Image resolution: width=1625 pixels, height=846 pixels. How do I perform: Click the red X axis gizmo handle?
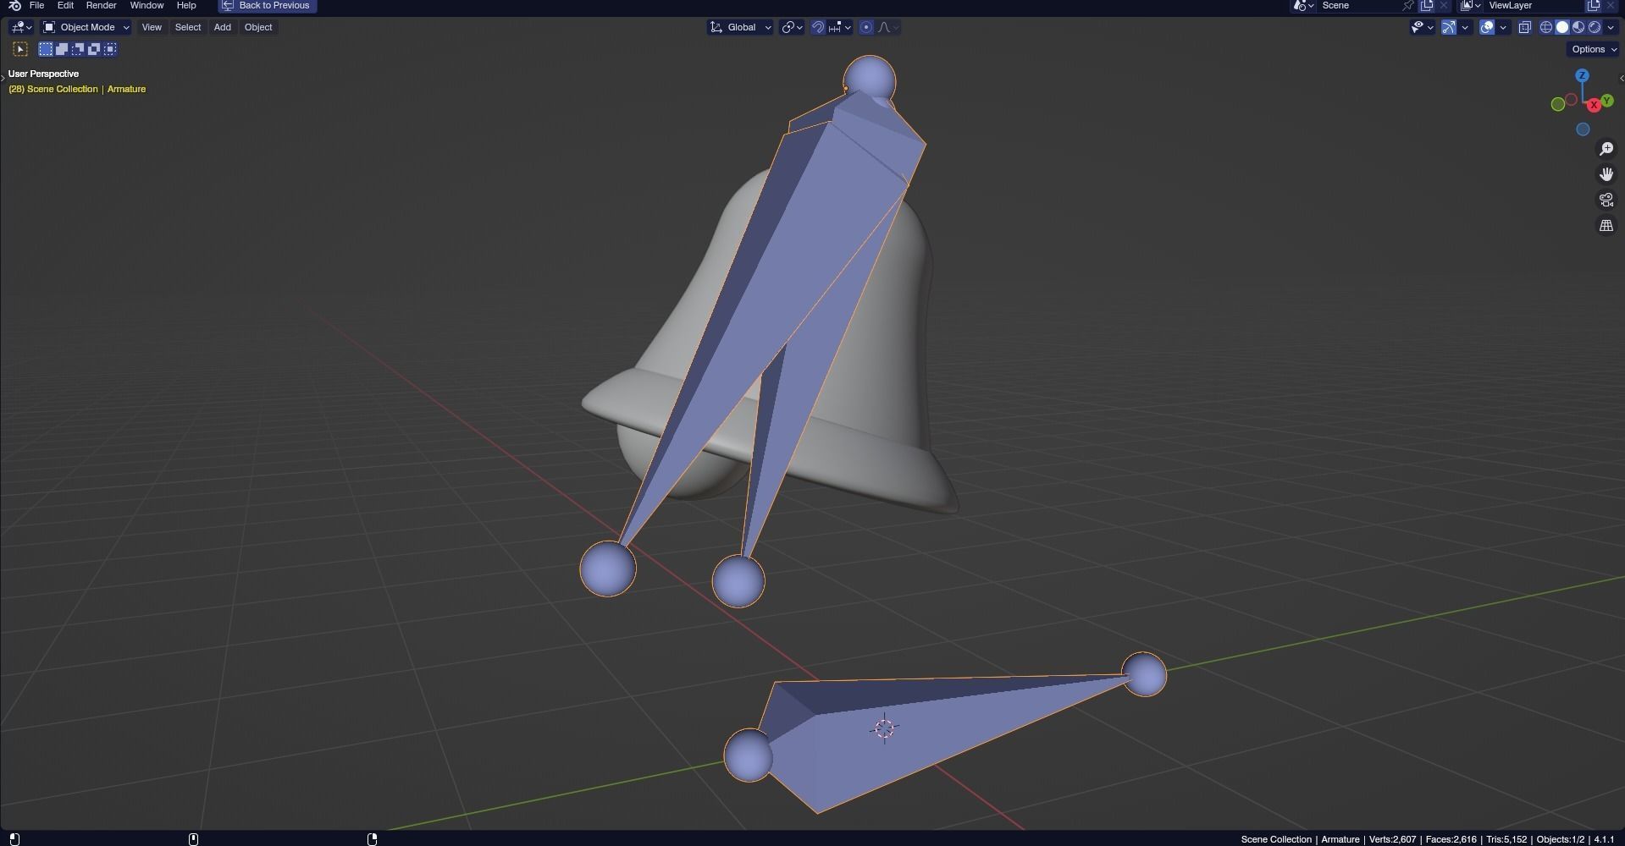pyautogui.click(x=1594, y=105)
